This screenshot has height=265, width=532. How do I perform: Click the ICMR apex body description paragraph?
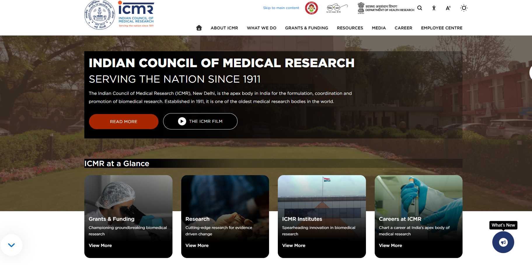[220, 97]
